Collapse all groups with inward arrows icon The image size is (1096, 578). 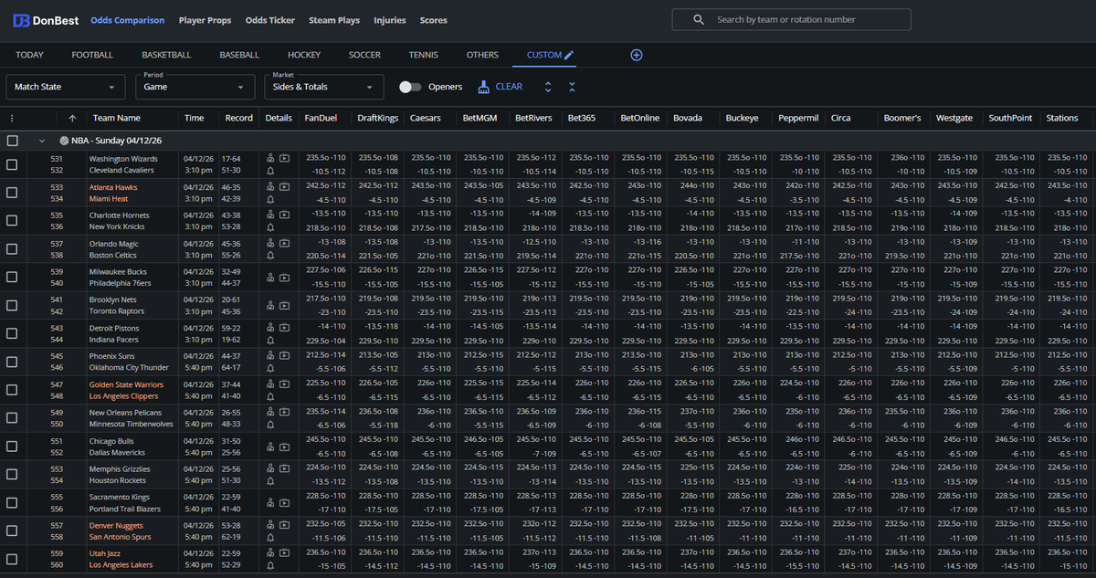pyautogui.click(x=572, y=87)
